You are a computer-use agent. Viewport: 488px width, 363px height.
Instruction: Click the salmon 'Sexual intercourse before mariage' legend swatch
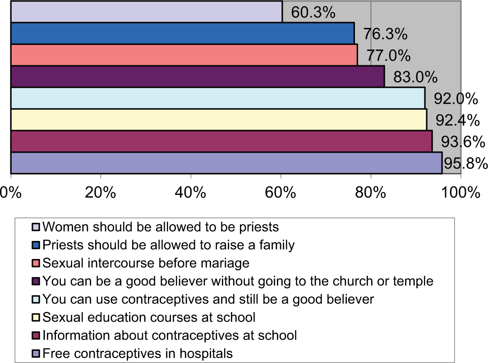(36, 263)
